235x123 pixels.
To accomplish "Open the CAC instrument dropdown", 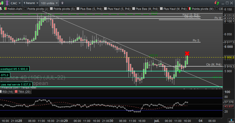I will click(x=16, y=3).
